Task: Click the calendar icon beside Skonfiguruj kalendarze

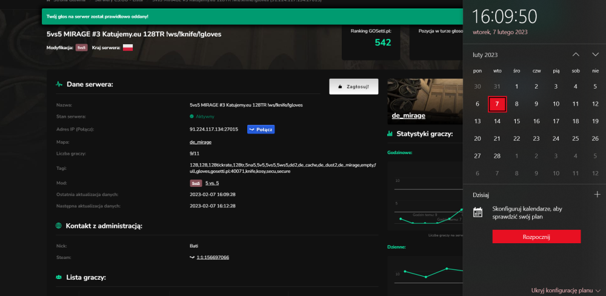Action: [x=478, y=212]
